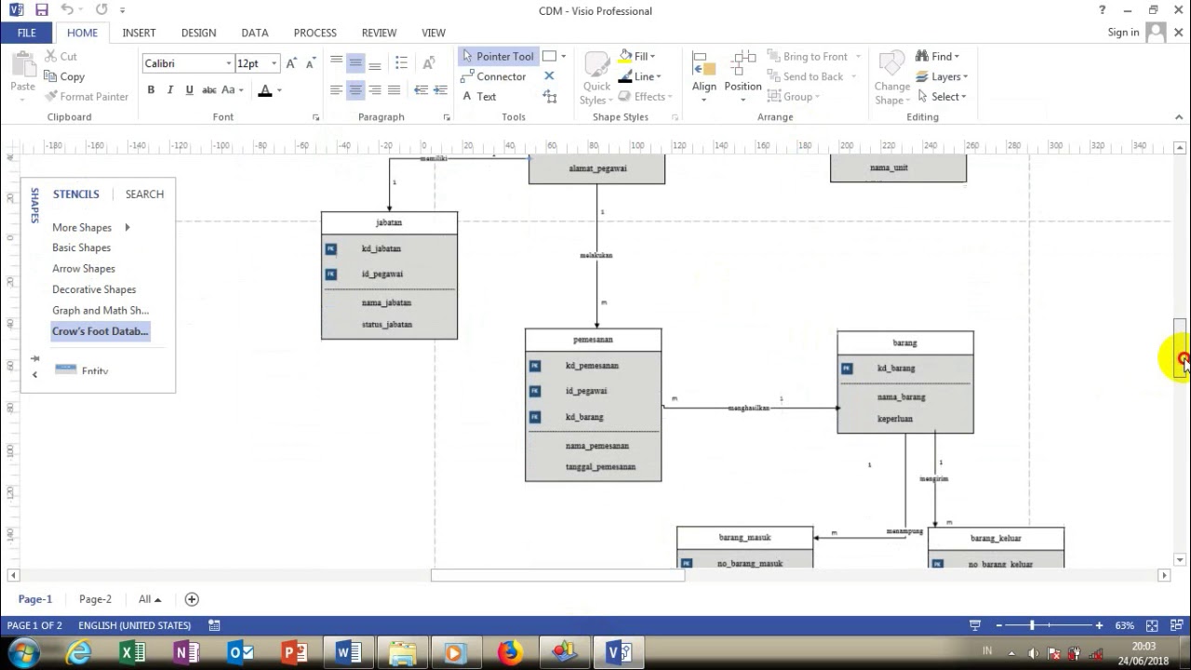This screenshot has width=1191, height=670.
Task: Click the Sign in link
Action: [x=1123, y=33]
